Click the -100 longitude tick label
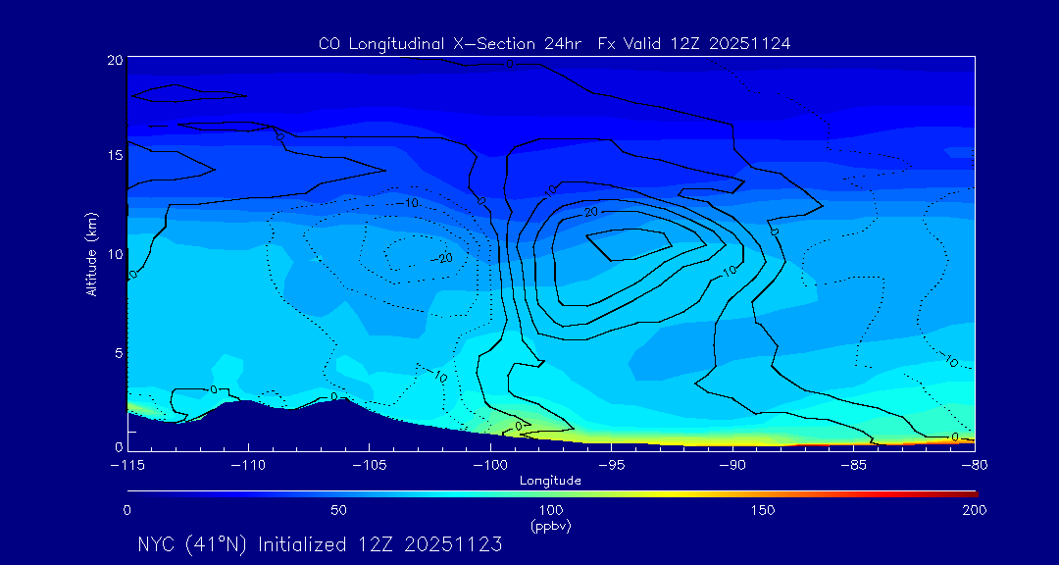The height and width of the screenshot is (565, 1059). tap(490, 466)
